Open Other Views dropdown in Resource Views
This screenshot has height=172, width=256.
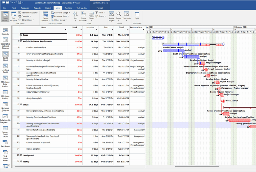tap(59, 20)
